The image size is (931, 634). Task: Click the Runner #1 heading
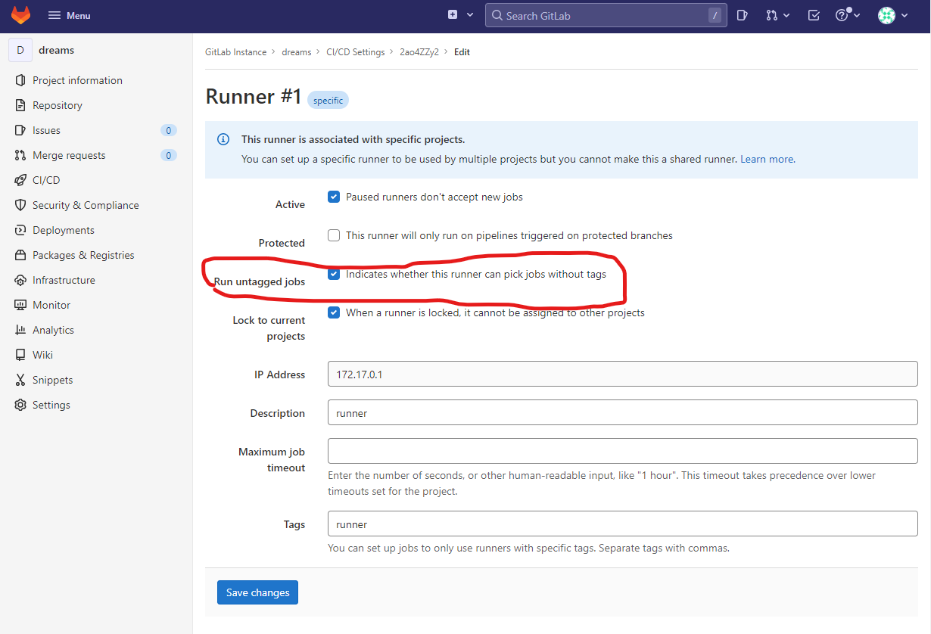click(x=254, y=97)
